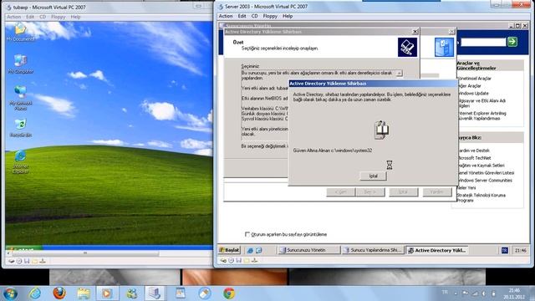Click hard disk status icon in tubaxp window
535x301 pixels.
[x=11, y=261]
